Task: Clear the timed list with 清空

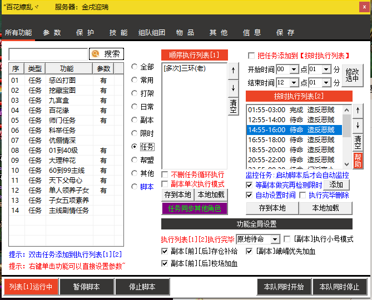Action: [358, 142]
